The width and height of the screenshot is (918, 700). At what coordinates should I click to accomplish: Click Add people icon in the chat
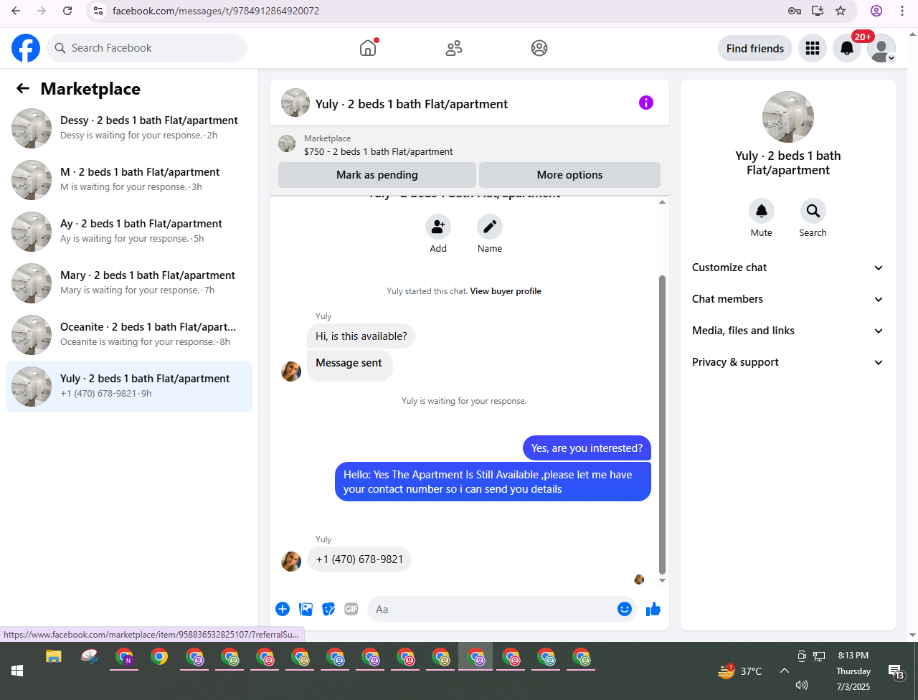pos(438,227)
